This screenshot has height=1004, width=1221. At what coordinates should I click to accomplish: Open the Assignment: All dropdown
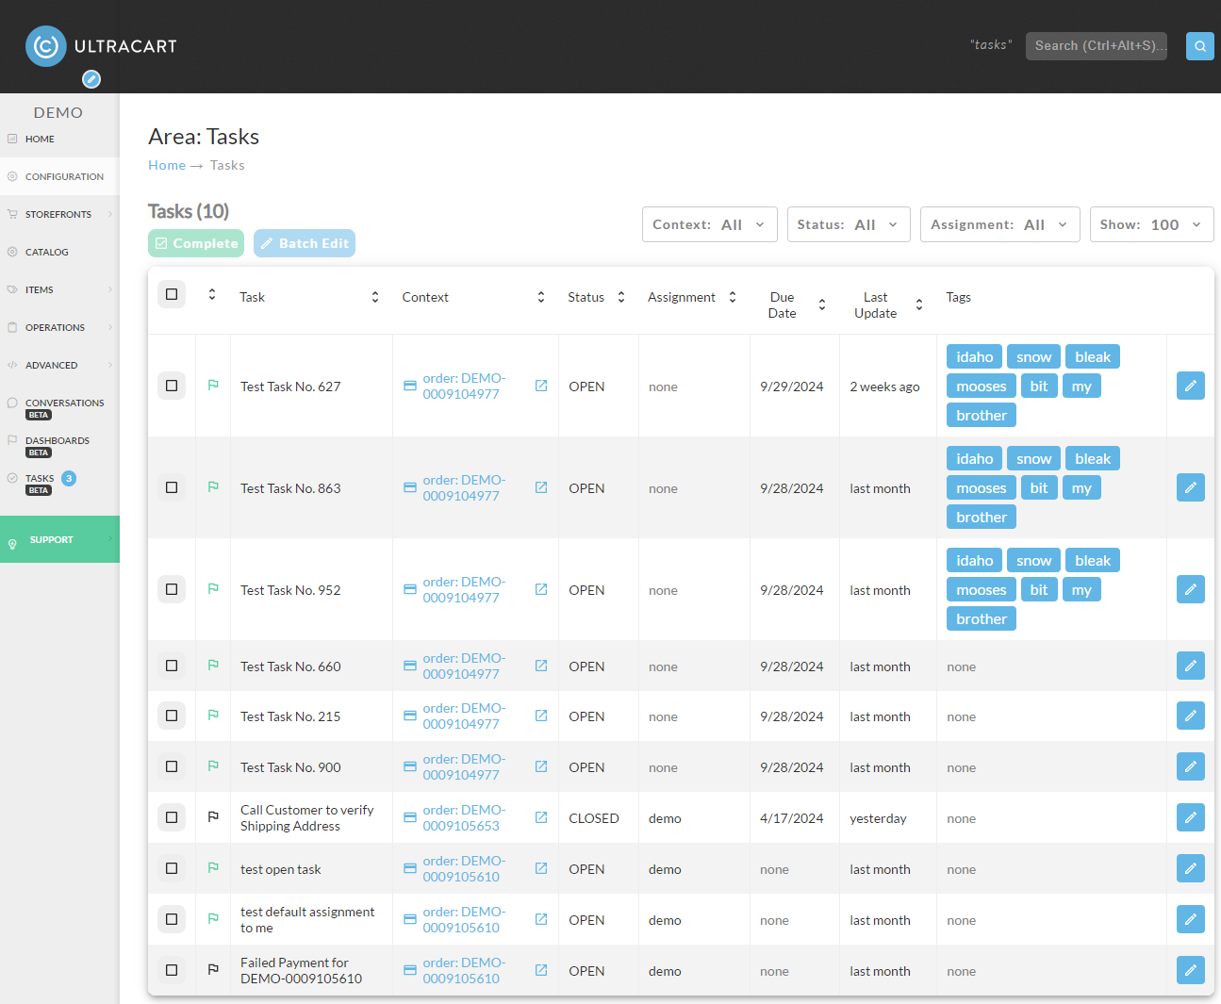(1000, 224)
